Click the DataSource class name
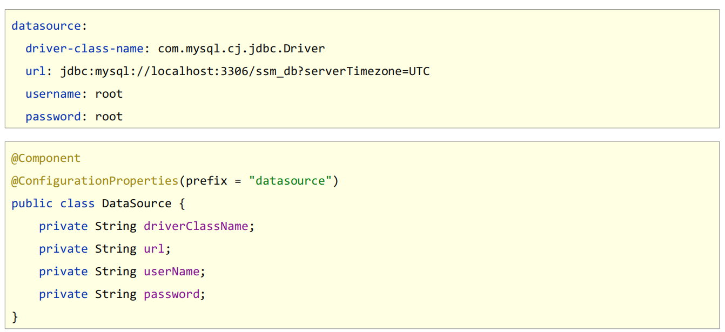Screen dimensions: 725x332 (136, 204)
